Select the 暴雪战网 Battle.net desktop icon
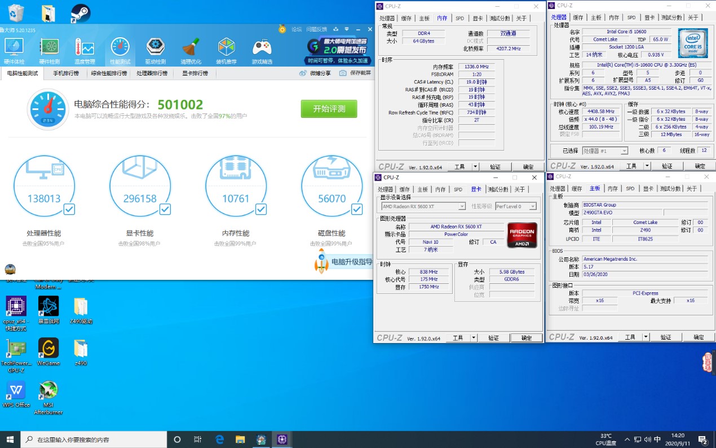The width and height of the screenshot is (716, 448). pos(48,310)
